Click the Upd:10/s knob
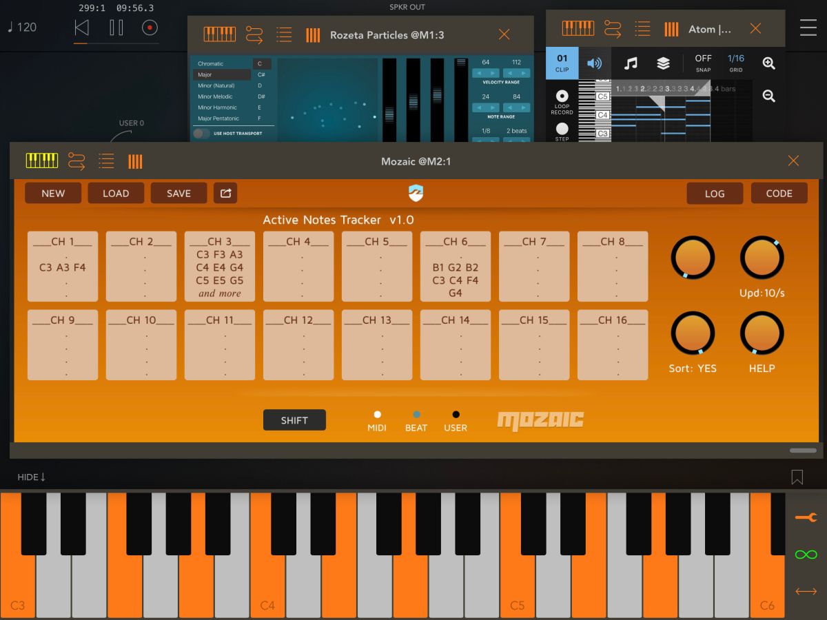 tap(762, 258)
